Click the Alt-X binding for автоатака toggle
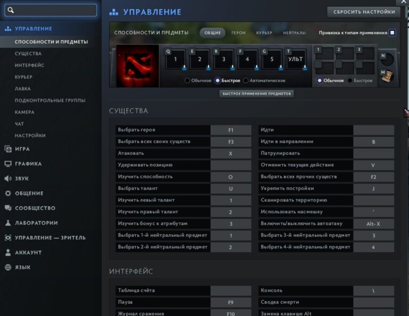The width and height of the screenshot is (409, 316). tap(373, 224)
